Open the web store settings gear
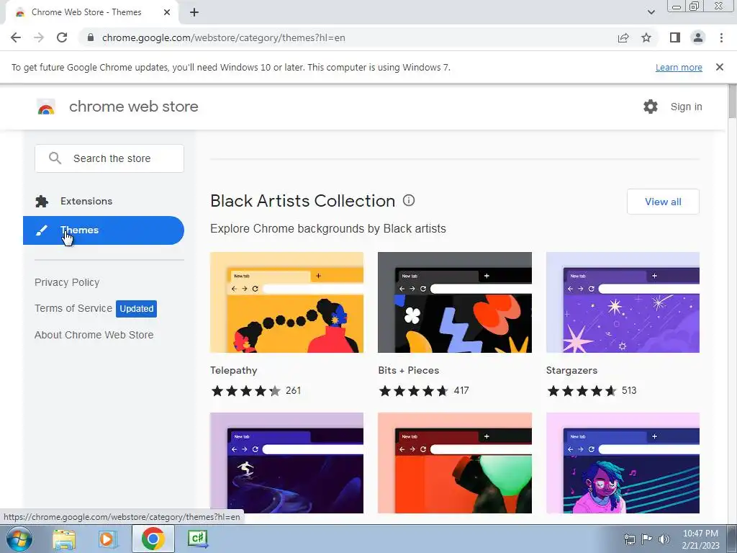The height and width of the screenshot is (553, 737). 651,107
